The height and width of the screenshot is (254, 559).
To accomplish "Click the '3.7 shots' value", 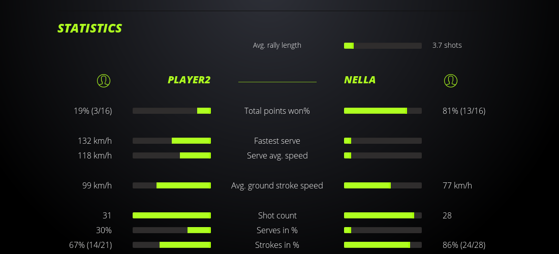I will [x=447, y=45].
